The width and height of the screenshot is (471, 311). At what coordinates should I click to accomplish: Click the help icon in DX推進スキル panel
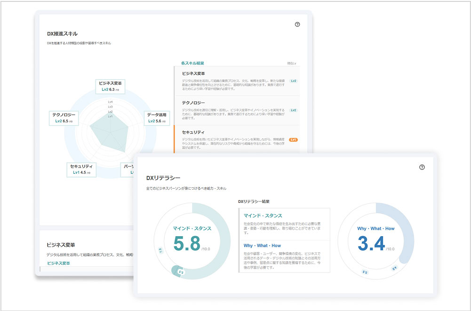tap(297, 24)
